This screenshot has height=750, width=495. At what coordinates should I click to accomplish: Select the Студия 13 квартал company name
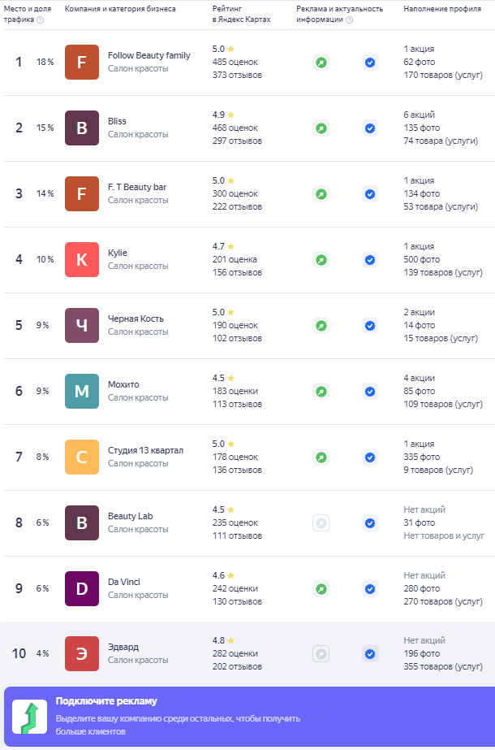click(146, 450)
